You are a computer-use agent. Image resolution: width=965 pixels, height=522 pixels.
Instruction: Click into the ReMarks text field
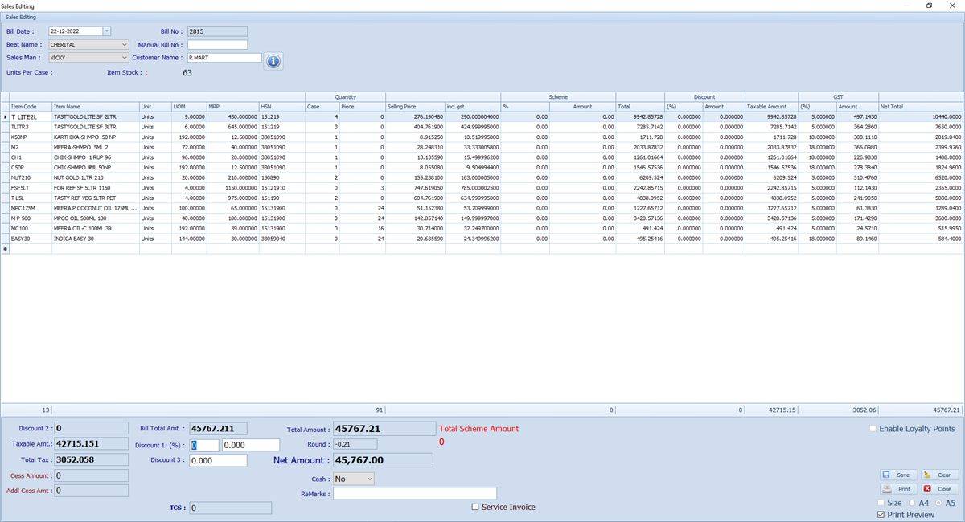click(x=414, y=494)
